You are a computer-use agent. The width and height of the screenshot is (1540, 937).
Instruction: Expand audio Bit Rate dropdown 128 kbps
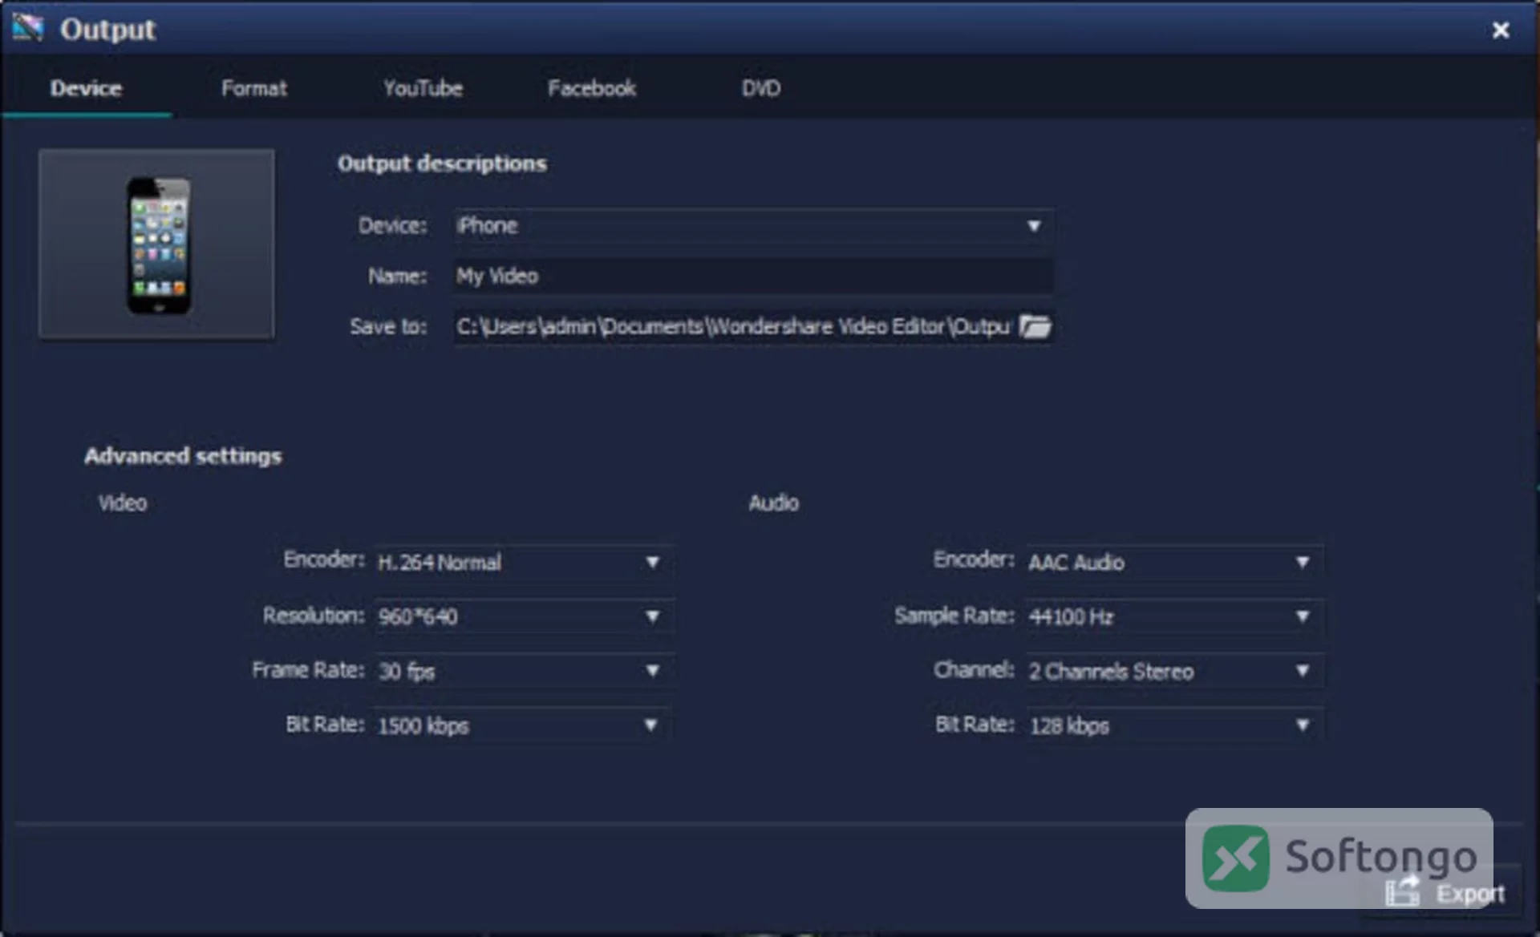(1174, 725)
